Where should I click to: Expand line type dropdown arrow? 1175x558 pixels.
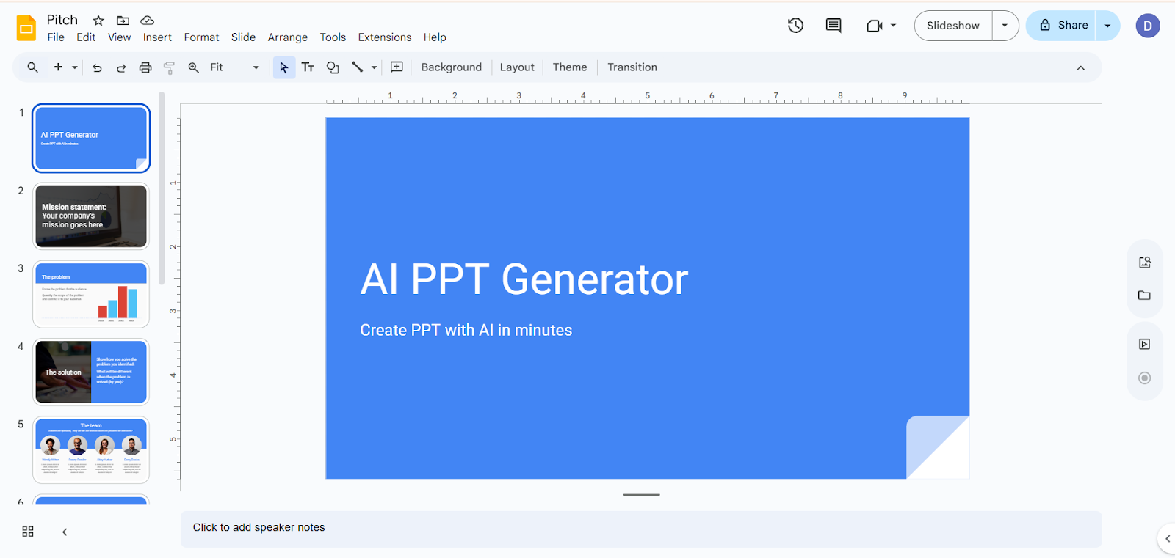pyautogui.click(x=374, y=67)
